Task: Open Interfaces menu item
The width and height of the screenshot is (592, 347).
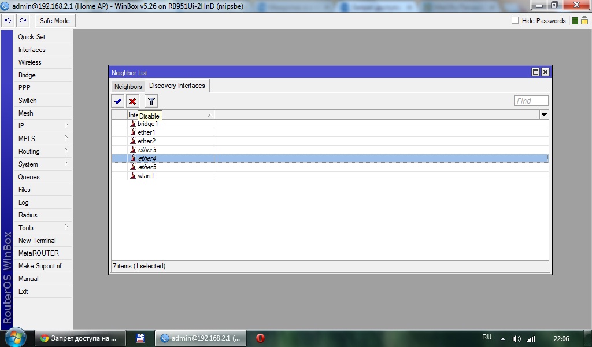Action: [x=43, y=50]
